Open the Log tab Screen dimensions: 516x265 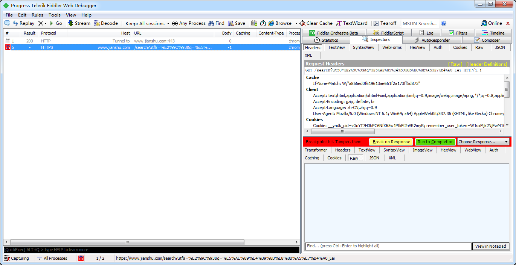tap(426, 33)
